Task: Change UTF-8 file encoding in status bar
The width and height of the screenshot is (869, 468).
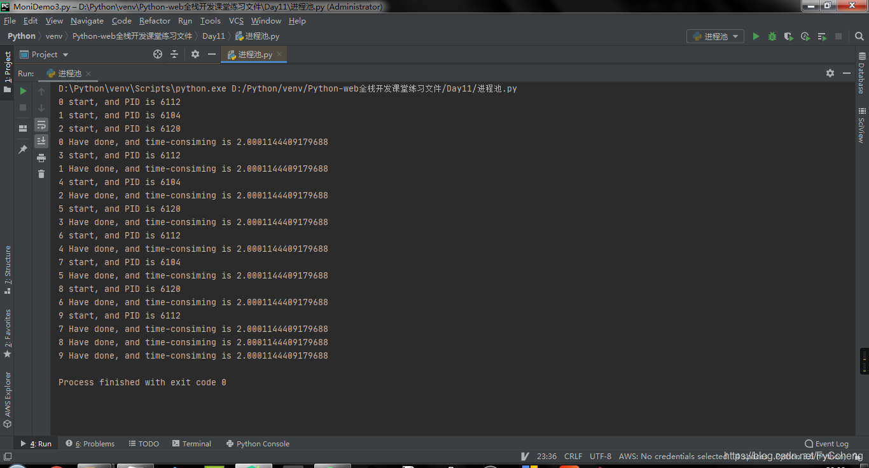Action: point(601,457)
